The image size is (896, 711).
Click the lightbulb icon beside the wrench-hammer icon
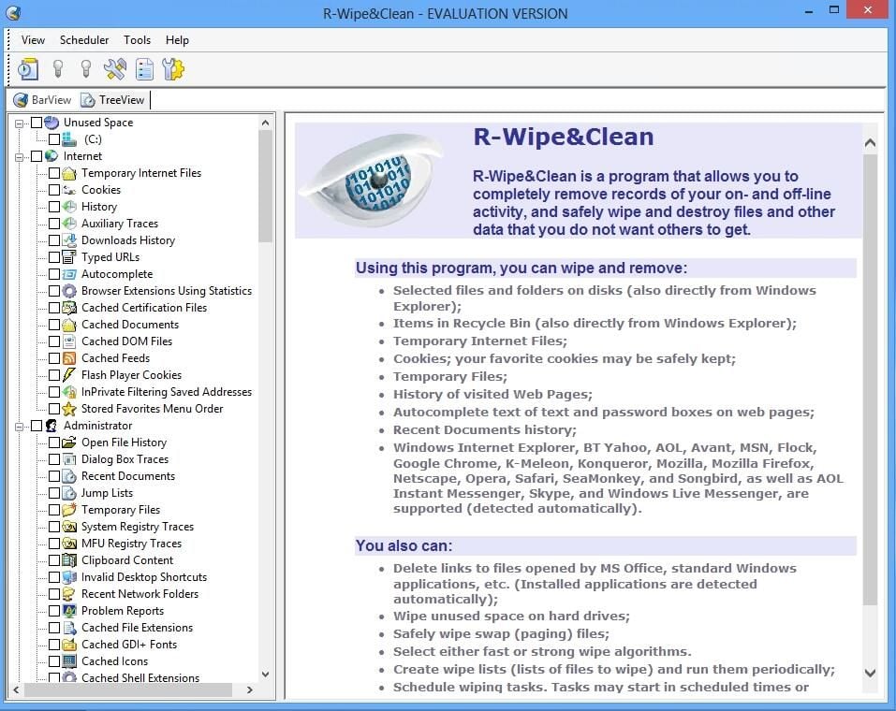(86, 69)
